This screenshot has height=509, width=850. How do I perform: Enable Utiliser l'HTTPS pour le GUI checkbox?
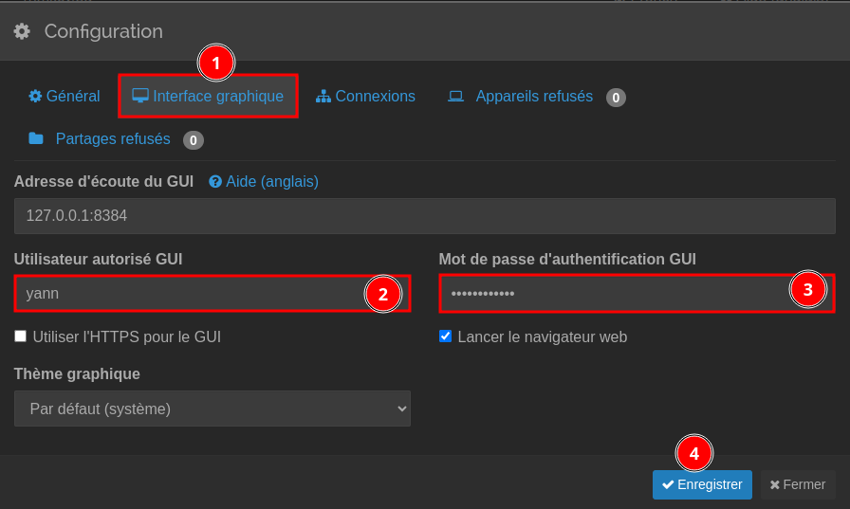click(x=21, y=336)
